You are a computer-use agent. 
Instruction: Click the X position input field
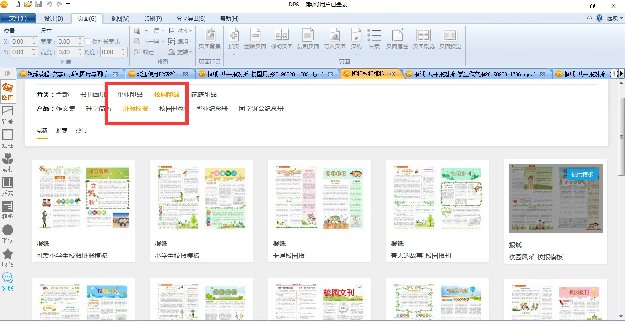coord(21,42)
